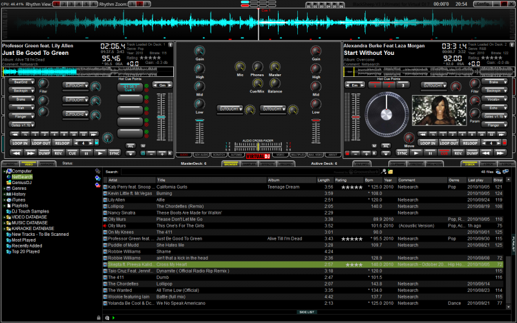Image resolution: width=517 pixels, height=323 pixels.
Task: Open the Wah effect dropdown
Action: pos(21,107)
